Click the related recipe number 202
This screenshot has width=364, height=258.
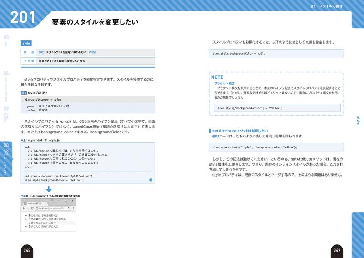pyautogui.click(x=41, y=52)
